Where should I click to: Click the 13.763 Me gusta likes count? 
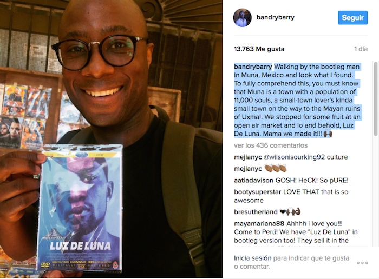click(259, 49)
